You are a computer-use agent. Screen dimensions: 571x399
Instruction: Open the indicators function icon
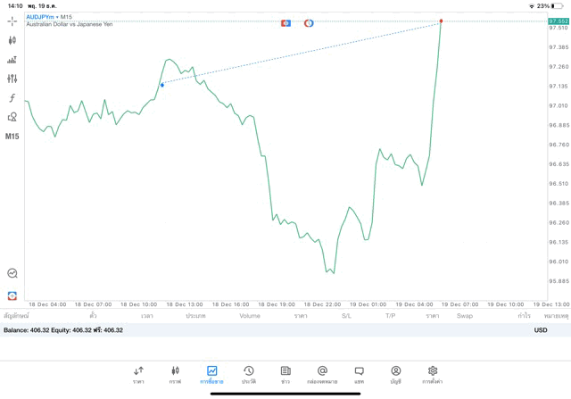pos(12,98)
